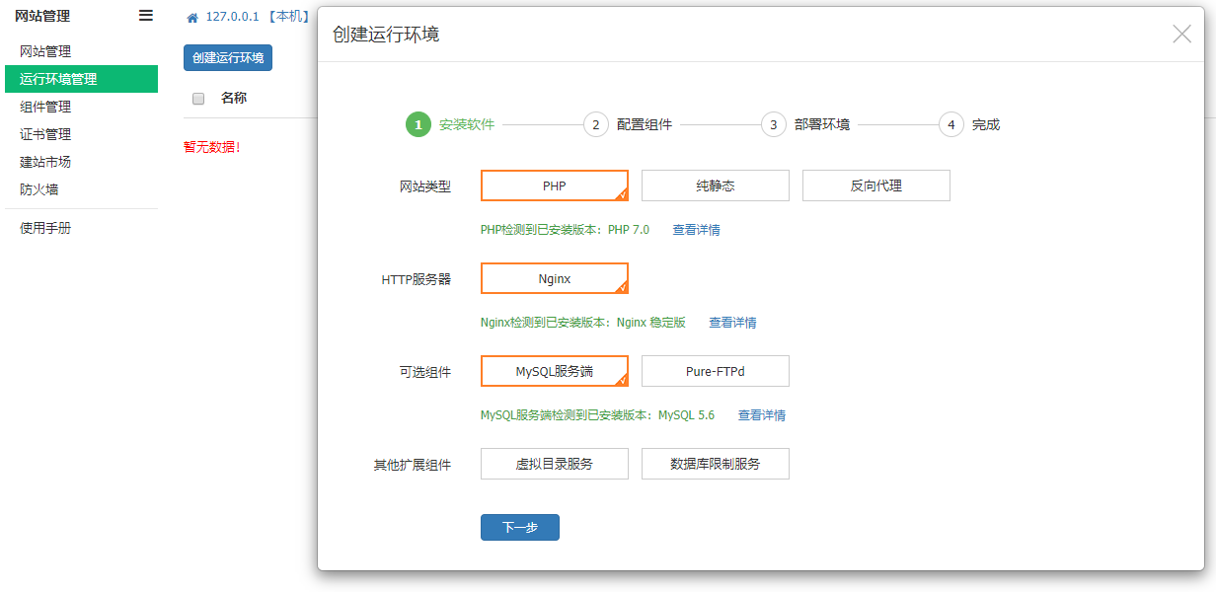Close the 创建运行环境 dialog
Viewport: 1216px width, 592px height.
pos(1181,34)
